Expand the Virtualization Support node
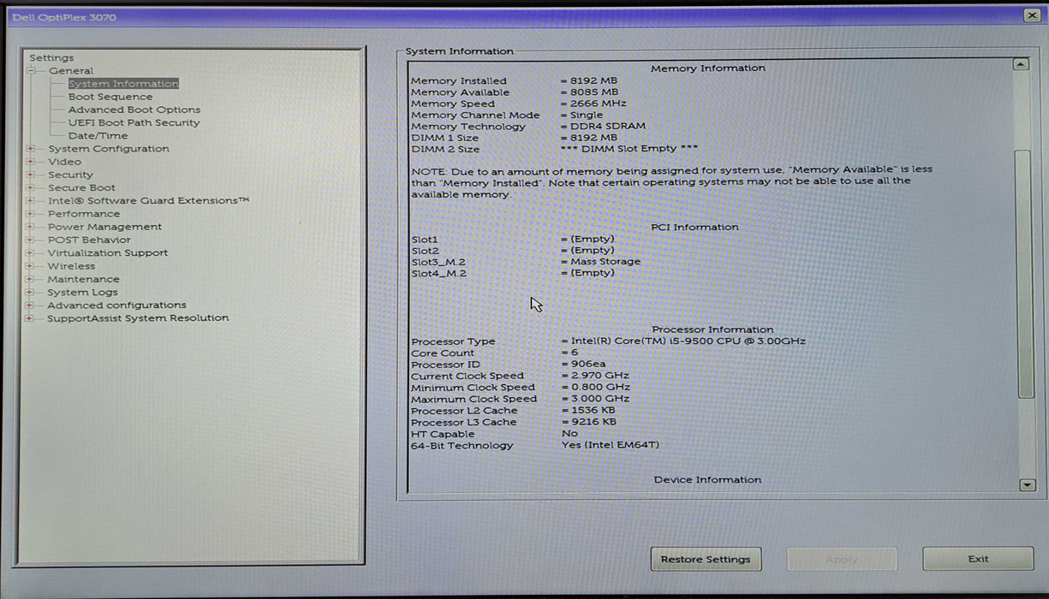 (x=31, y=253)
